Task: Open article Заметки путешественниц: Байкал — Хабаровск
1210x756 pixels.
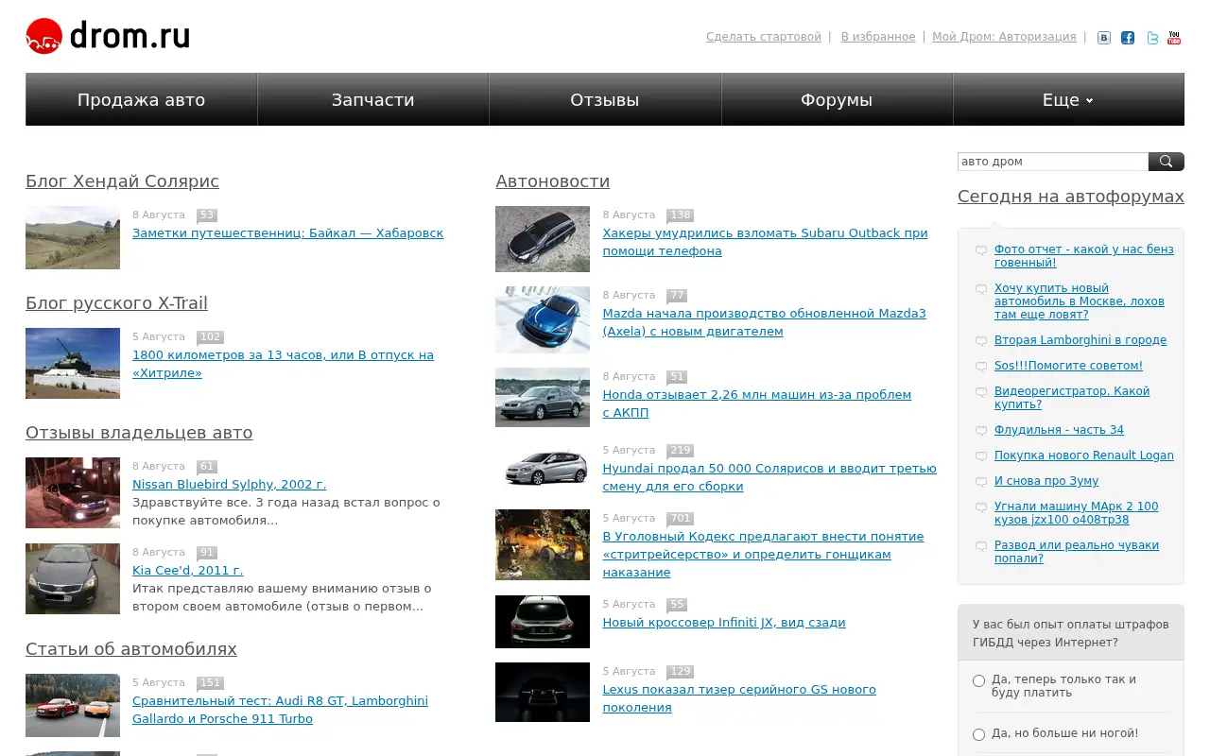Action: pos(287,233)
